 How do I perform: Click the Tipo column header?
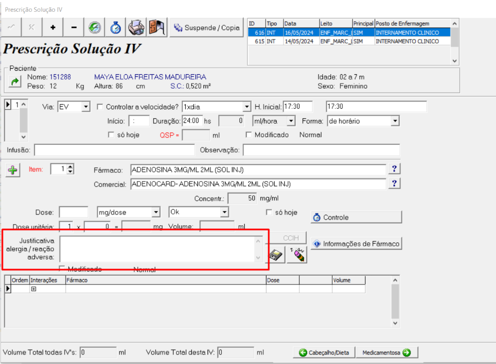[274, 23]
